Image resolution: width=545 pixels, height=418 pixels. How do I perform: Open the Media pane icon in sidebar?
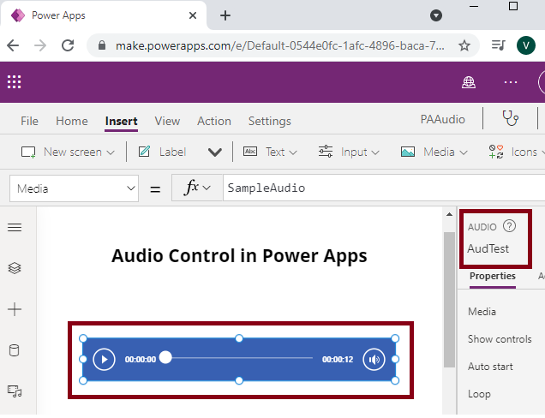tap(15, 391)
